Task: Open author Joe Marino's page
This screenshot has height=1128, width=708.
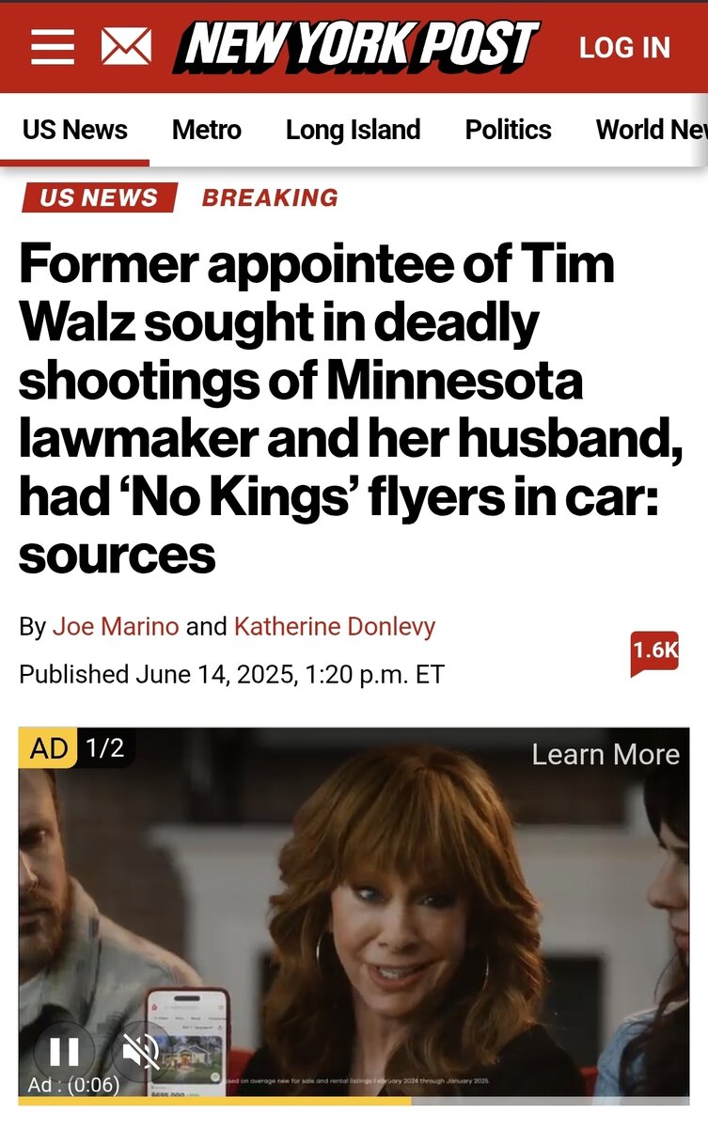Action: click(x=116, y=626)
